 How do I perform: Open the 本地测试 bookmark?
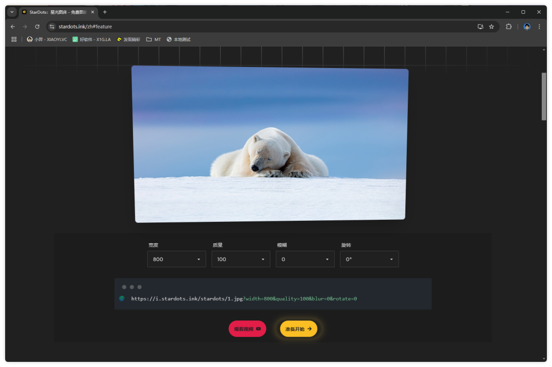[x=178, y=39]
